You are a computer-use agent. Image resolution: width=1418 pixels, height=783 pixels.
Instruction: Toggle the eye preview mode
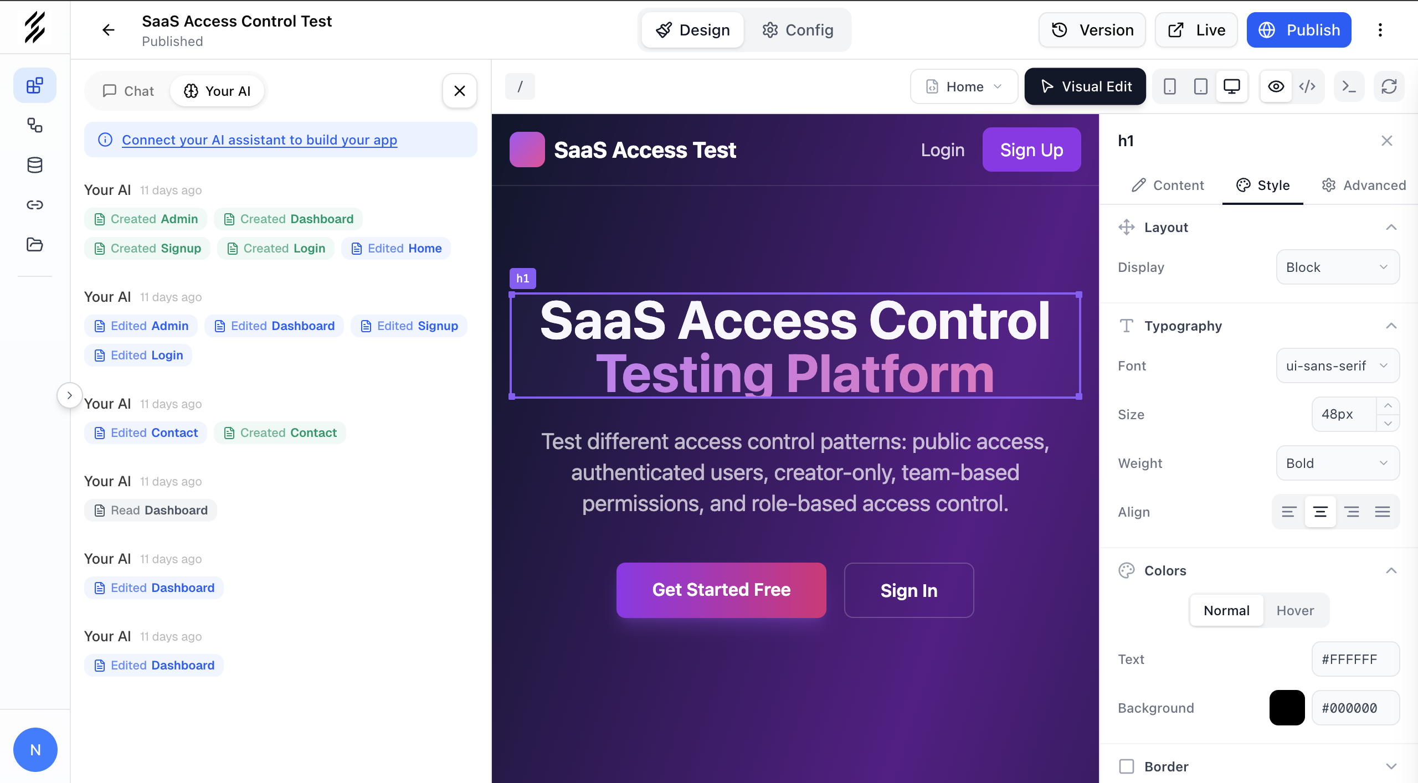pyautogui.click(x=1276, y=86)
